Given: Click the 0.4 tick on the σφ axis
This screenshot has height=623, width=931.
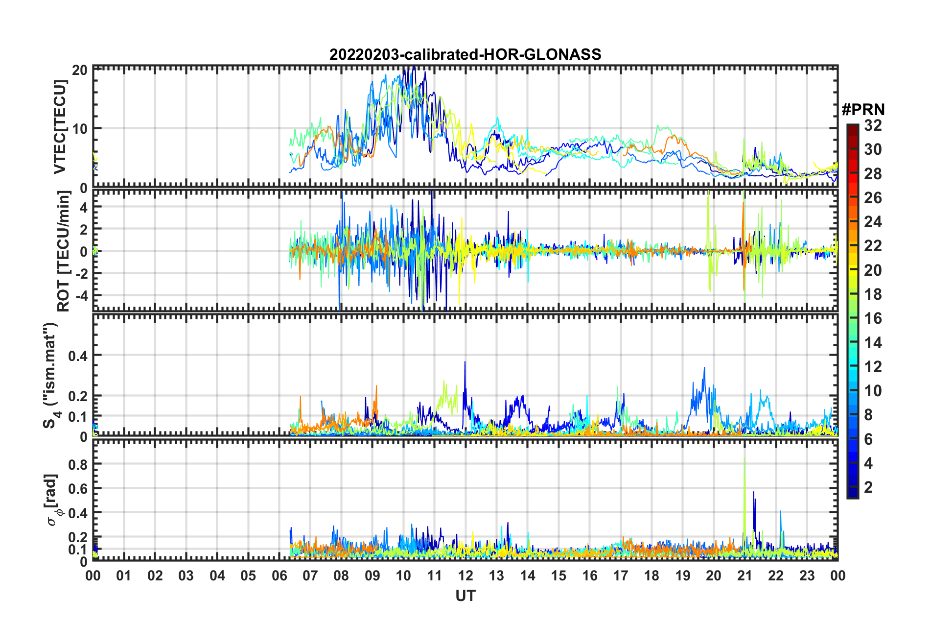Looking at the screenshot, I should 78,513.
